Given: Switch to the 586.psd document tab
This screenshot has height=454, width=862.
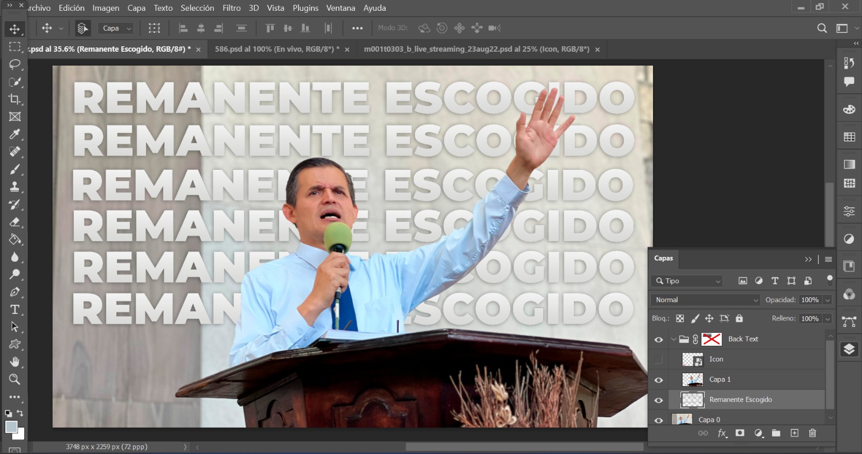Looking at the screenshot, I should pos(277,49).
